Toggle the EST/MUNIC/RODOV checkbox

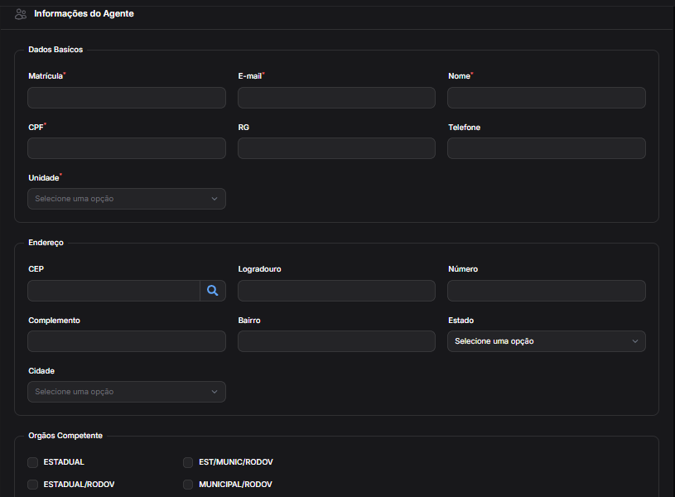pos(188,462)
